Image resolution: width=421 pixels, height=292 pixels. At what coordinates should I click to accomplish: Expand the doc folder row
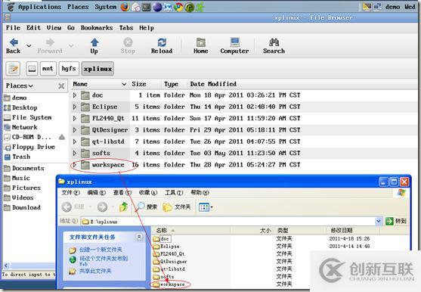[75, 95]
